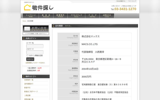This screenshot has height=100, width=160.
Task: Click the 会員限定物件 0件 count
Action: point(33,70)
